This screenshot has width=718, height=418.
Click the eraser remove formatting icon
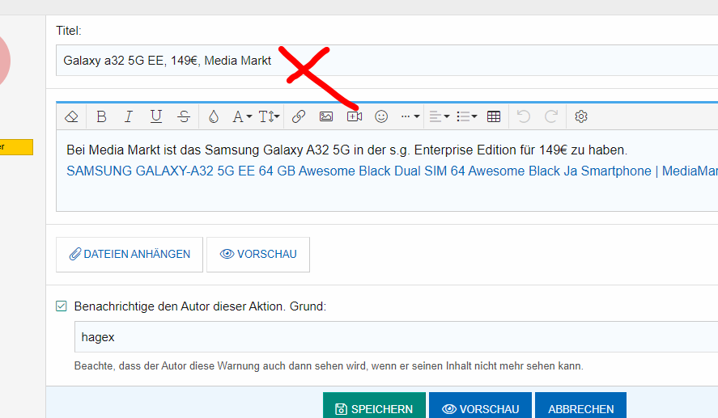[71, 116]
